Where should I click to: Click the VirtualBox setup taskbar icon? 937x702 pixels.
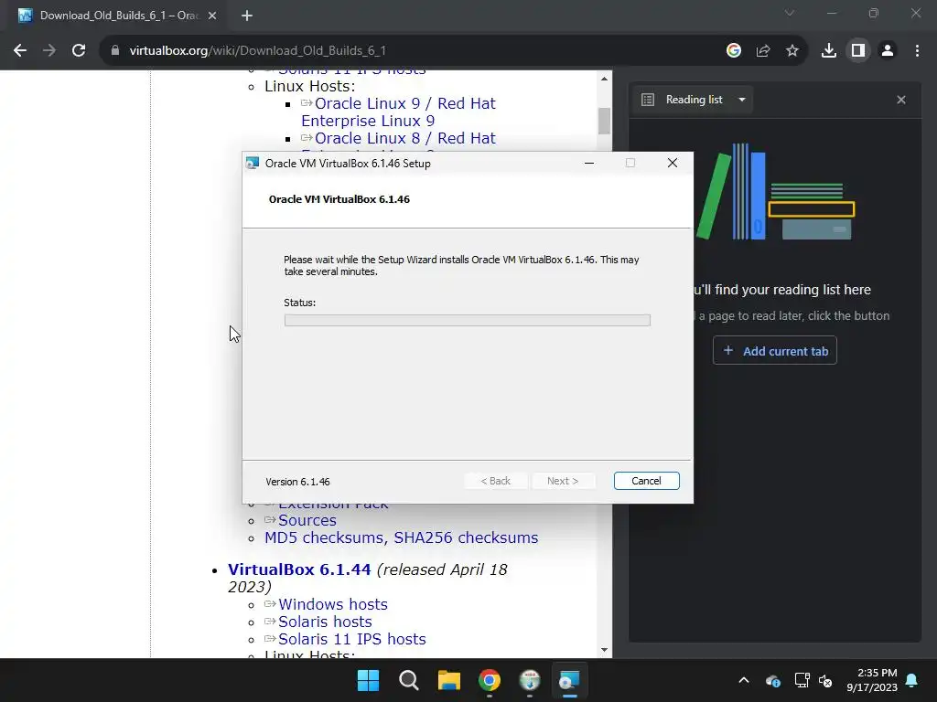click(x=569, y=680)
